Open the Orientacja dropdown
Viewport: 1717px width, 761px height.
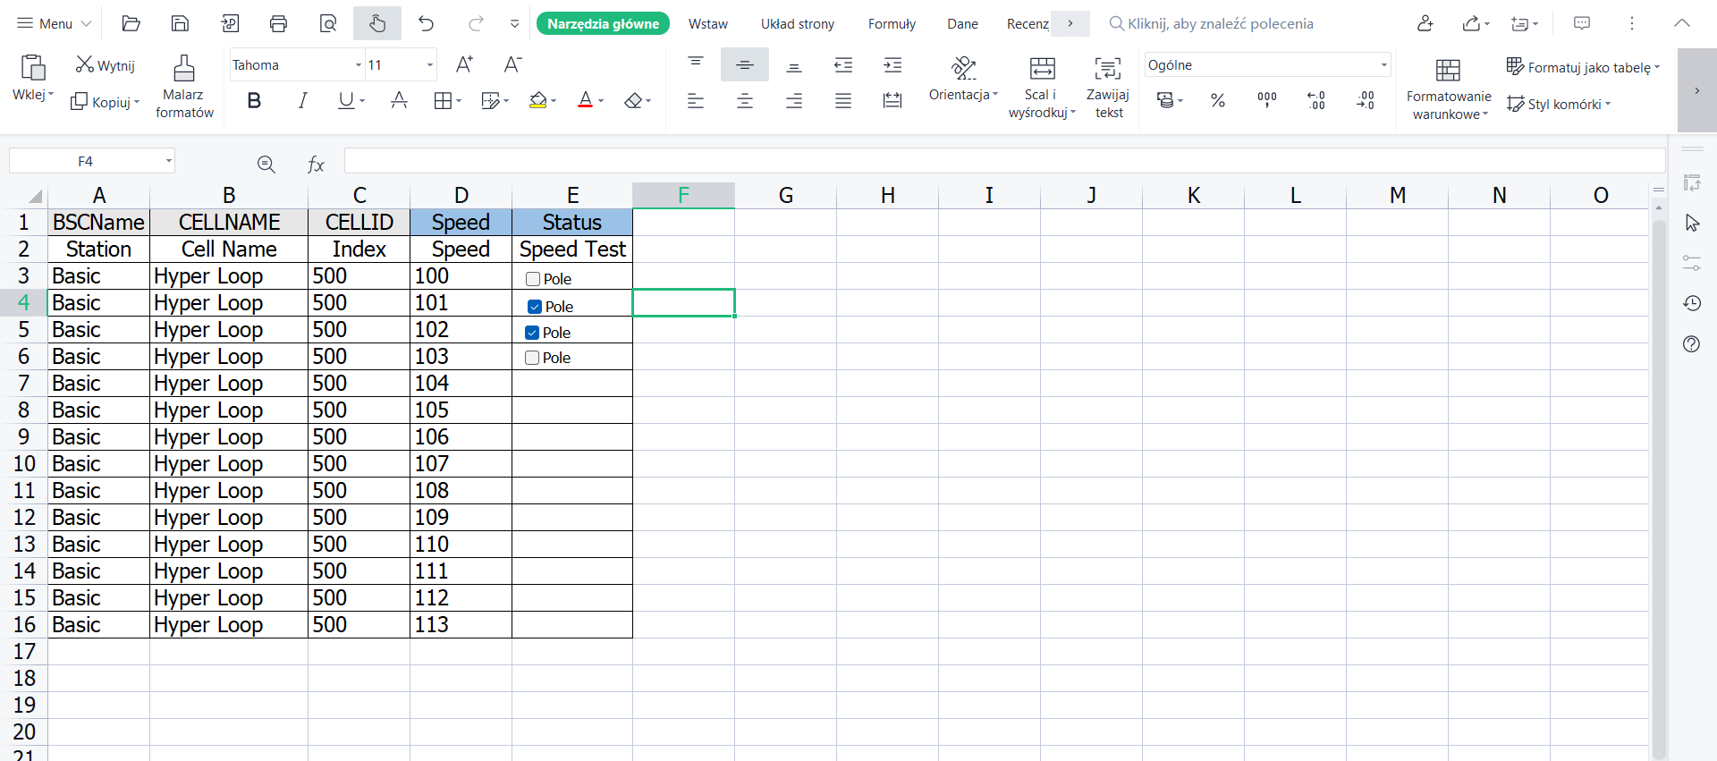(963, 79)
